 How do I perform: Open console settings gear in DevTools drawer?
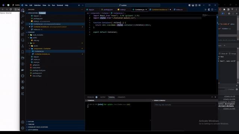coord(237,89)
